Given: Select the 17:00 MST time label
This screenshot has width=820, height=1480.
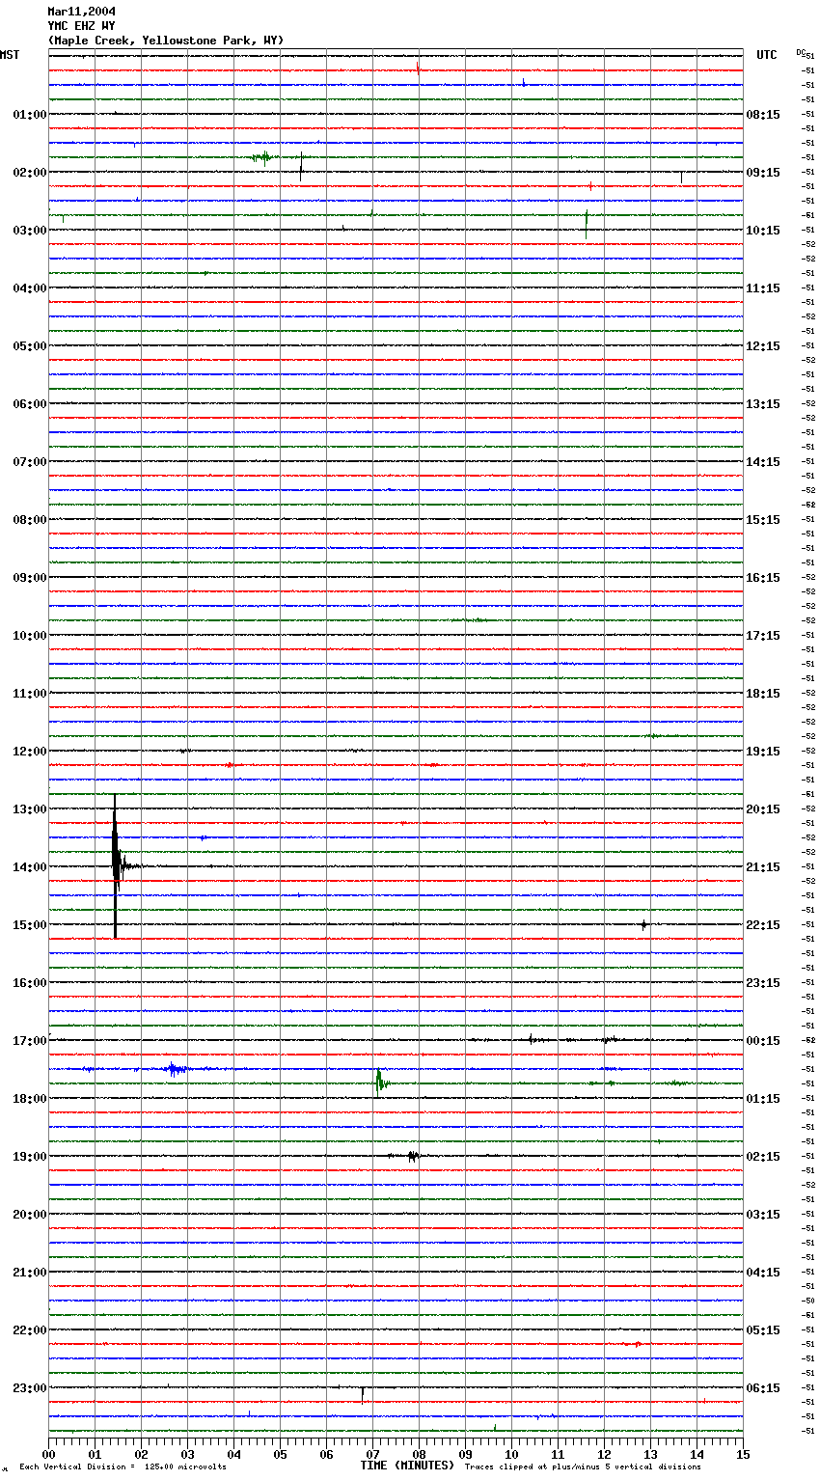Looking at the screenshot, I should (x=30, y=1041).
